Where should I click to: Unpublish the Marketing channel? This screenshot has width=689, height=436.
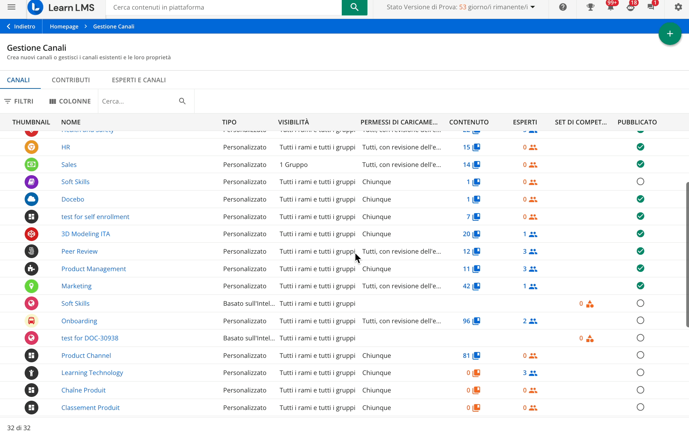[x=640, y=286]
